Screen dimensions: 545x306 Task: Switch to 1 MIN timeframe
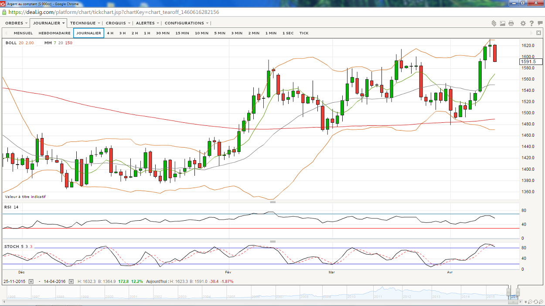coord(271,33)
